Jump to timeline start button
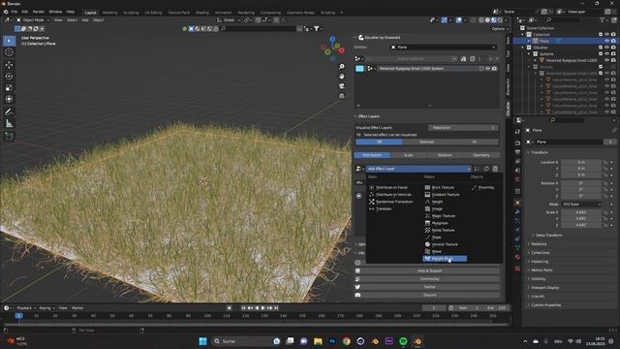 click(243, 308)
